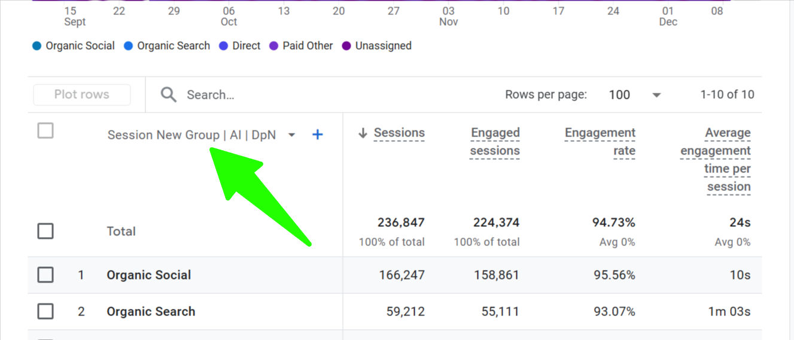
Task: Sort by Engaged sessions column header
Action: (x=495, y=142)
